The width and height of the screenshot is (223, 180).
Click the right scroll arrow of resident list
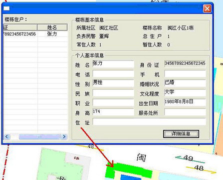coord(64,136)
